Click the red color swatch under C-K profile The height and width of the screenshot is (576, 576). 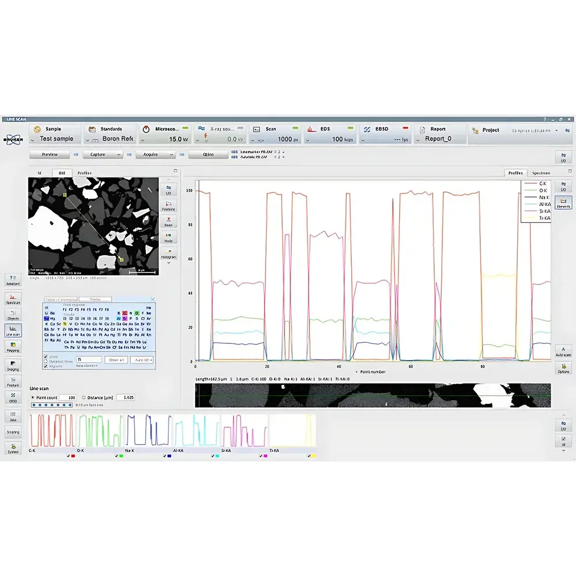point(73,455)
